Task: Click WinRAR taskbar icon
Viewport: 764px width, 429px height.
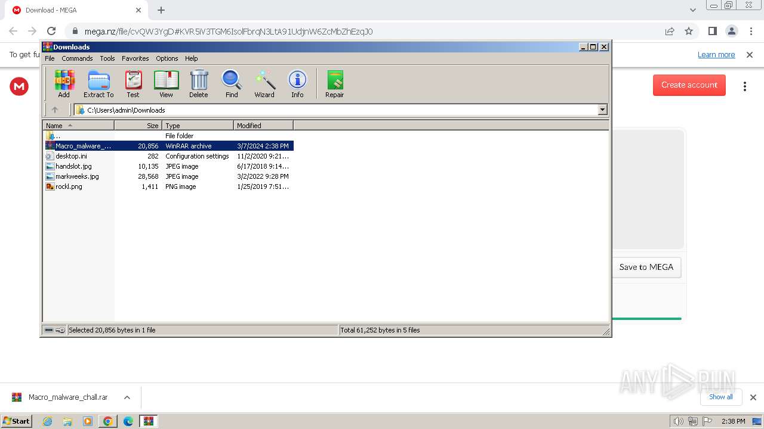Action: tap(149, 421)
